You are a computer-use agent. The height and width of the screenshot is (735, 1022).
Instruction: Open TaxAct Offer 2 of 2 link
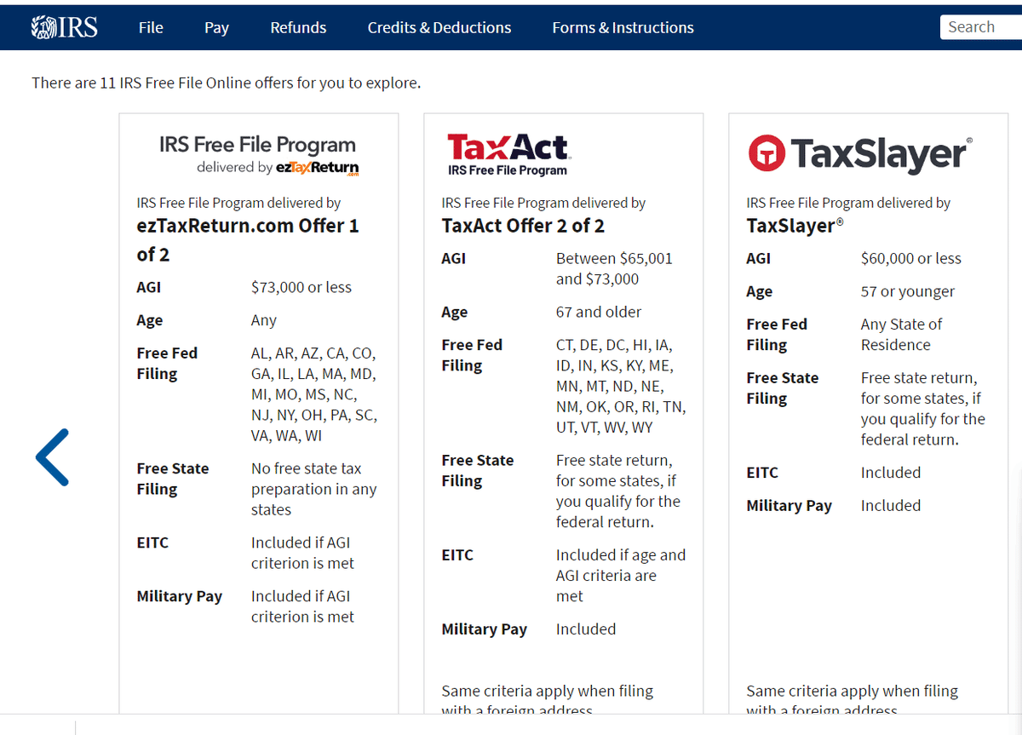pos(523,226)
